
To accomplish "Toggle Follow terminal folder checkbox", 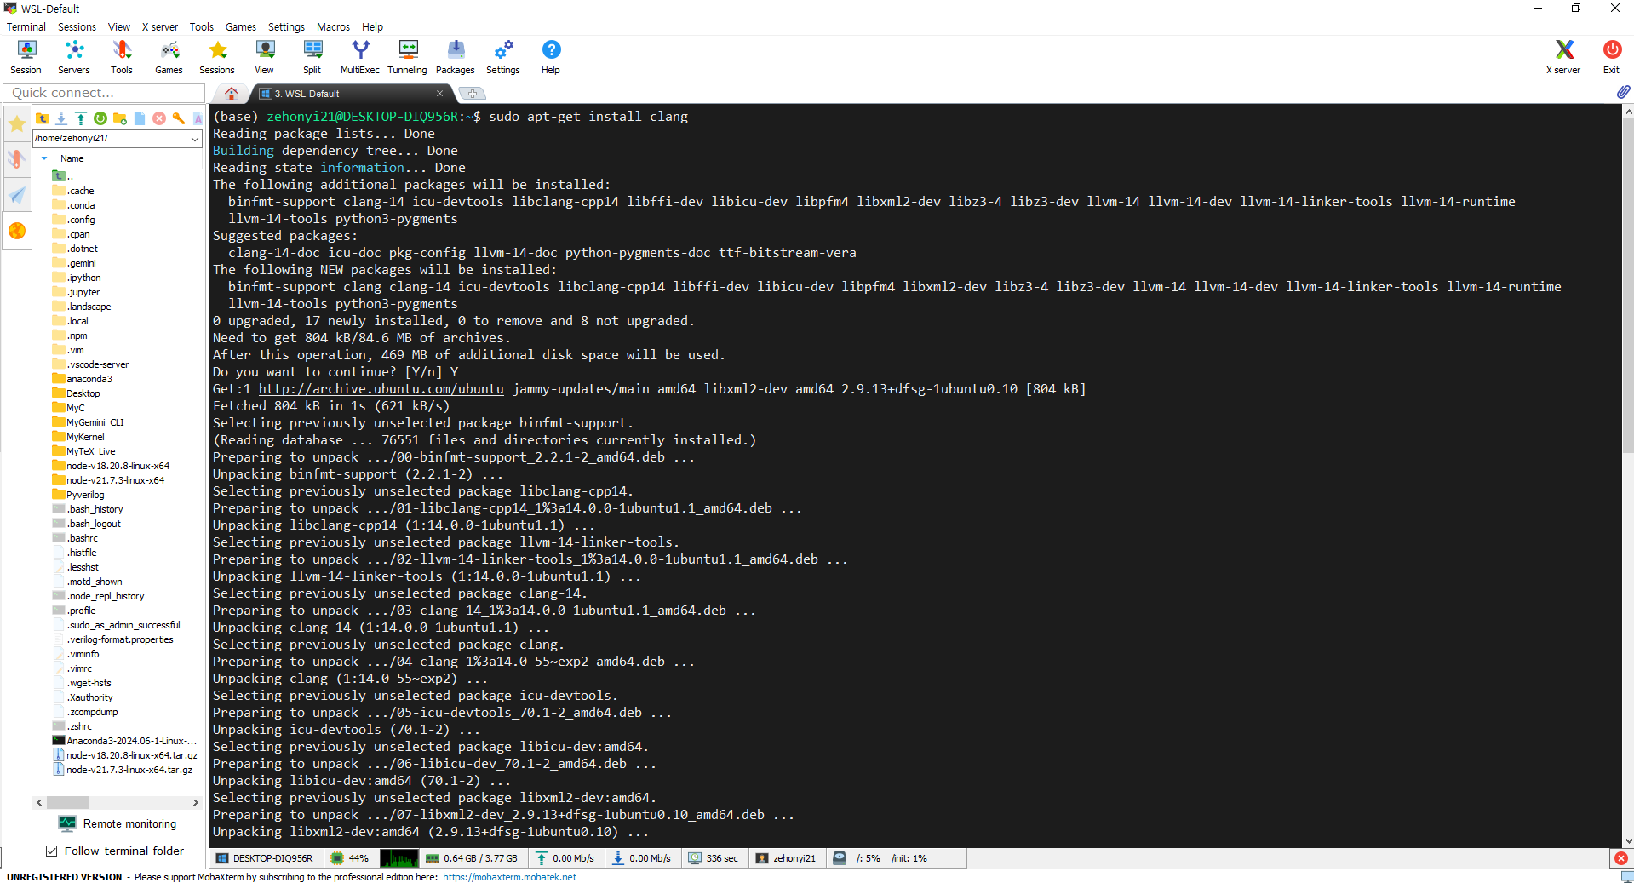I will (52, 851).
